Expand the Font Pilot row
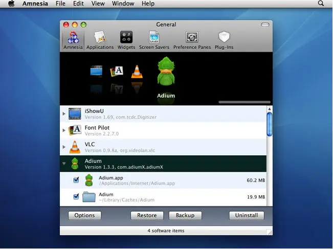The width and height of the screenshot is (333, 249). [64, 130]
